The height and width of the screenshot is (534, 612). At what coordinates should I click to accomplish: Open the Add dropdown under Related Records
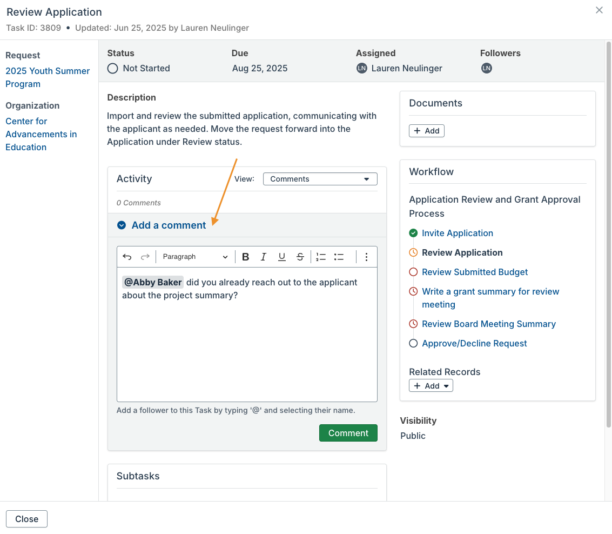coord(431,385)
